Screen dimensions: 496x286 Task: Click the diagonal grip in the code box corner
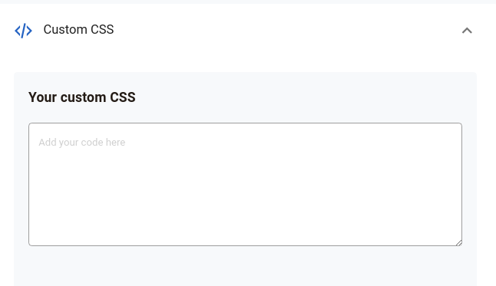(x=458, y=242)
